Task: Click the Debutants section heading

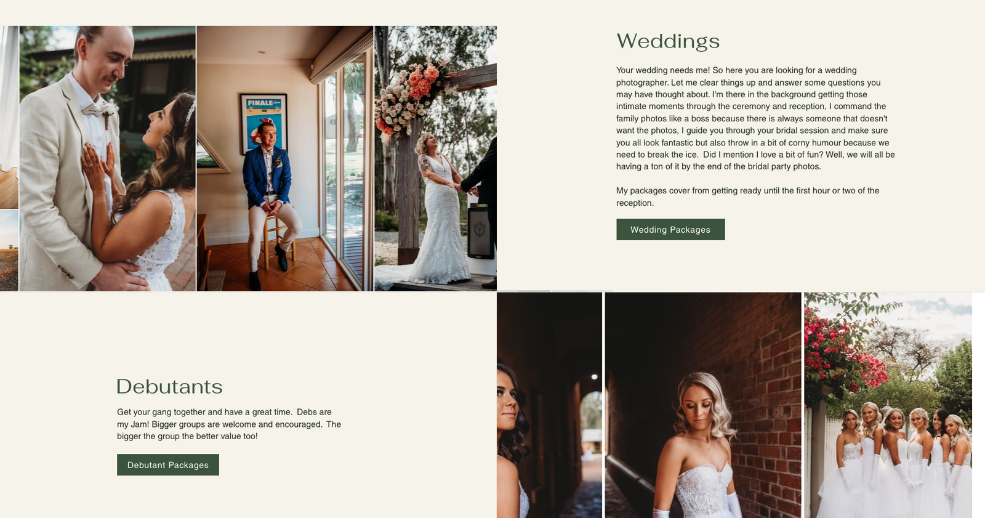Action: pos(169,386)
